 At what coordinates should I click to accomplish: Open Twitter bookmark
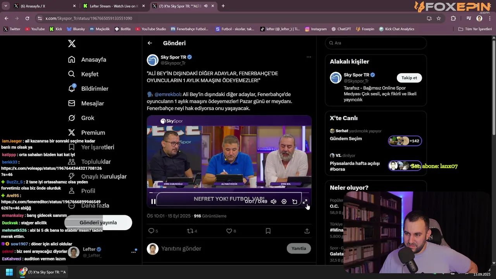click(x=12, y=29)
